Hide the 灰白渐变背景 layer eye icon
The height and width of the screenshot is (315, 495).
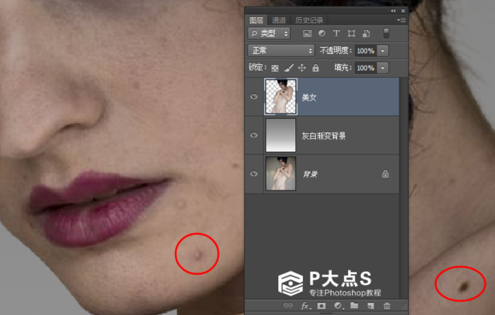coord(253,136)
